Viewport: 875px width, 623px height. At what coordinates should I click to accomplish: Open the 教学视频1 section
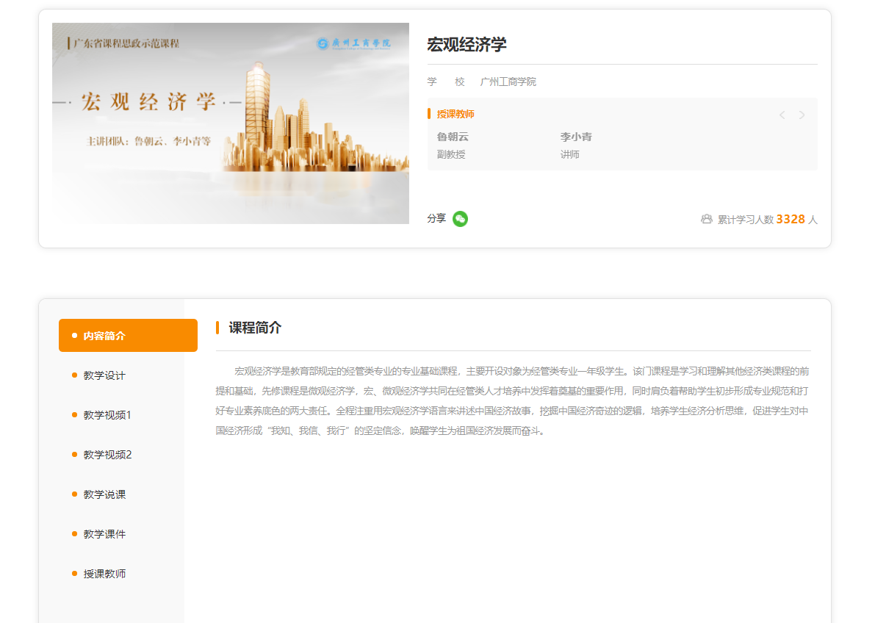[107, 415]
